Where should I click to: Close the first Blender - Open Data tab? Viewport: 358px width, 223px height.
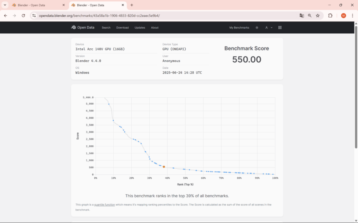[64, 5]
